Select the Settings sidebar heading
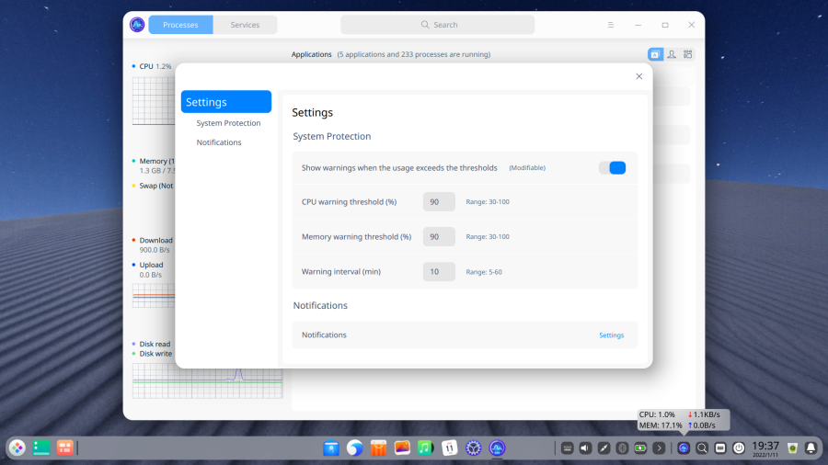This screenshot has width=828, height=465. pyautogui.click(x=226, y=102)
